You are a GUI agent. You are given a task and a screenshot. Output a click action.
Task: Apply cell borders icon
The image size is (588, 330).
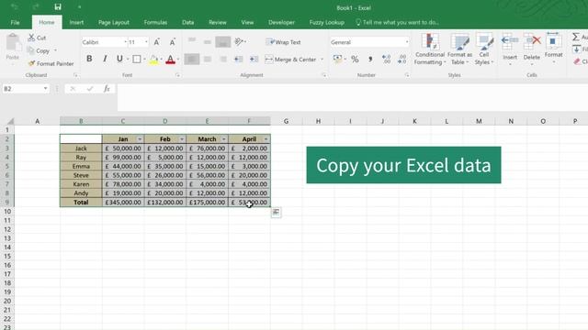pyautogui.click(x=137, y=59)
